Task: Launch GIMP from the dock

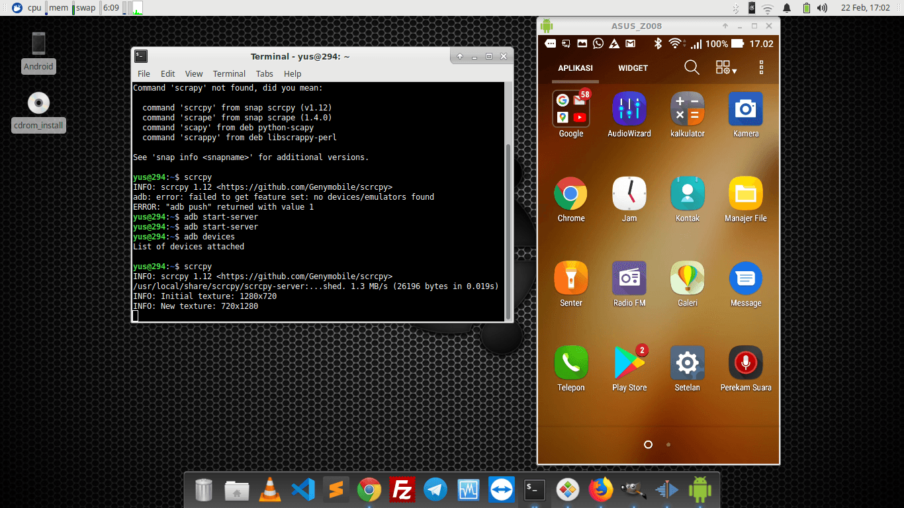Action: click(x=634, y=489)
